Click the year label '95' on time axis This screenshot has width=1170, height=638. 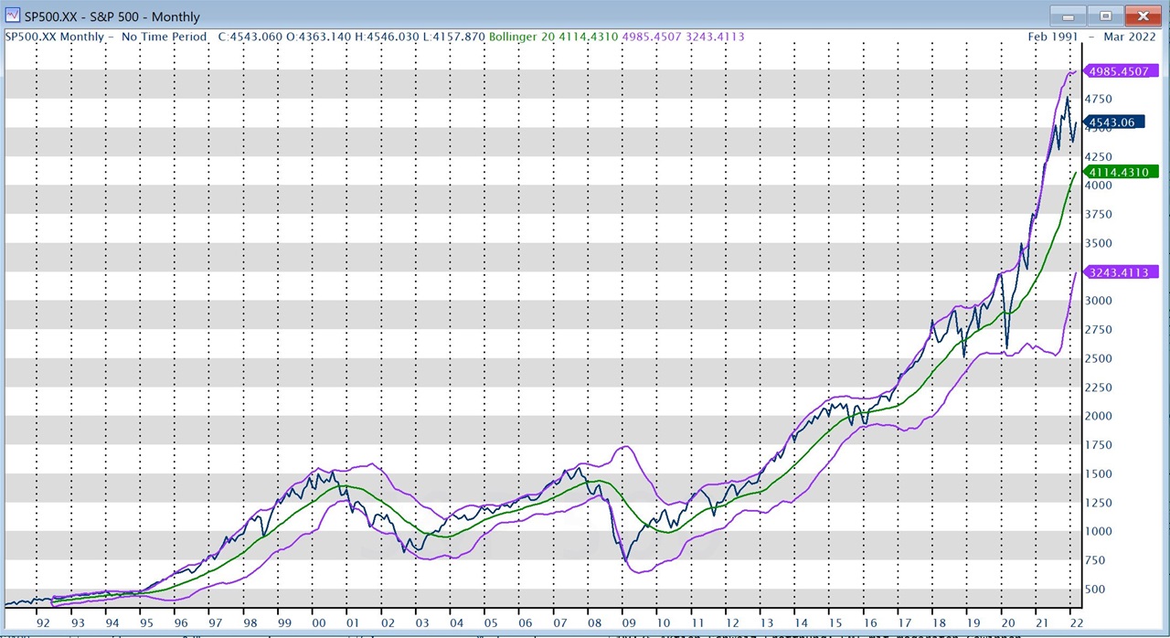point(146,623)
